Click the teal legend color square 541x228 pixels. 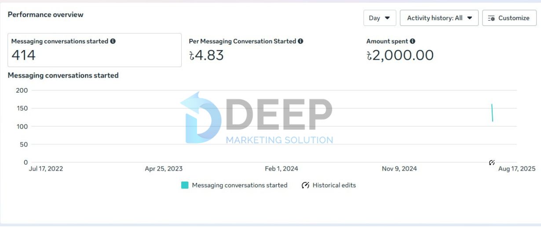pos(185,185)
